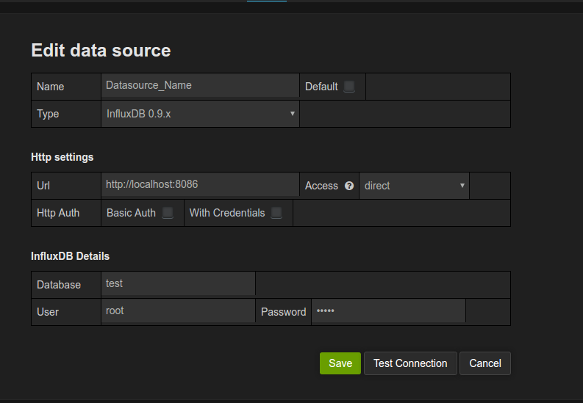
Task: Click the Url field with http://localhost:8086
Action: click(x=200, y=184)
